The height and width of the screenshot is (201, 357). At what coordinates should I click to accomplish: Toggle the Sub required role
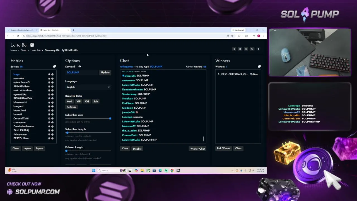[96, 101]
